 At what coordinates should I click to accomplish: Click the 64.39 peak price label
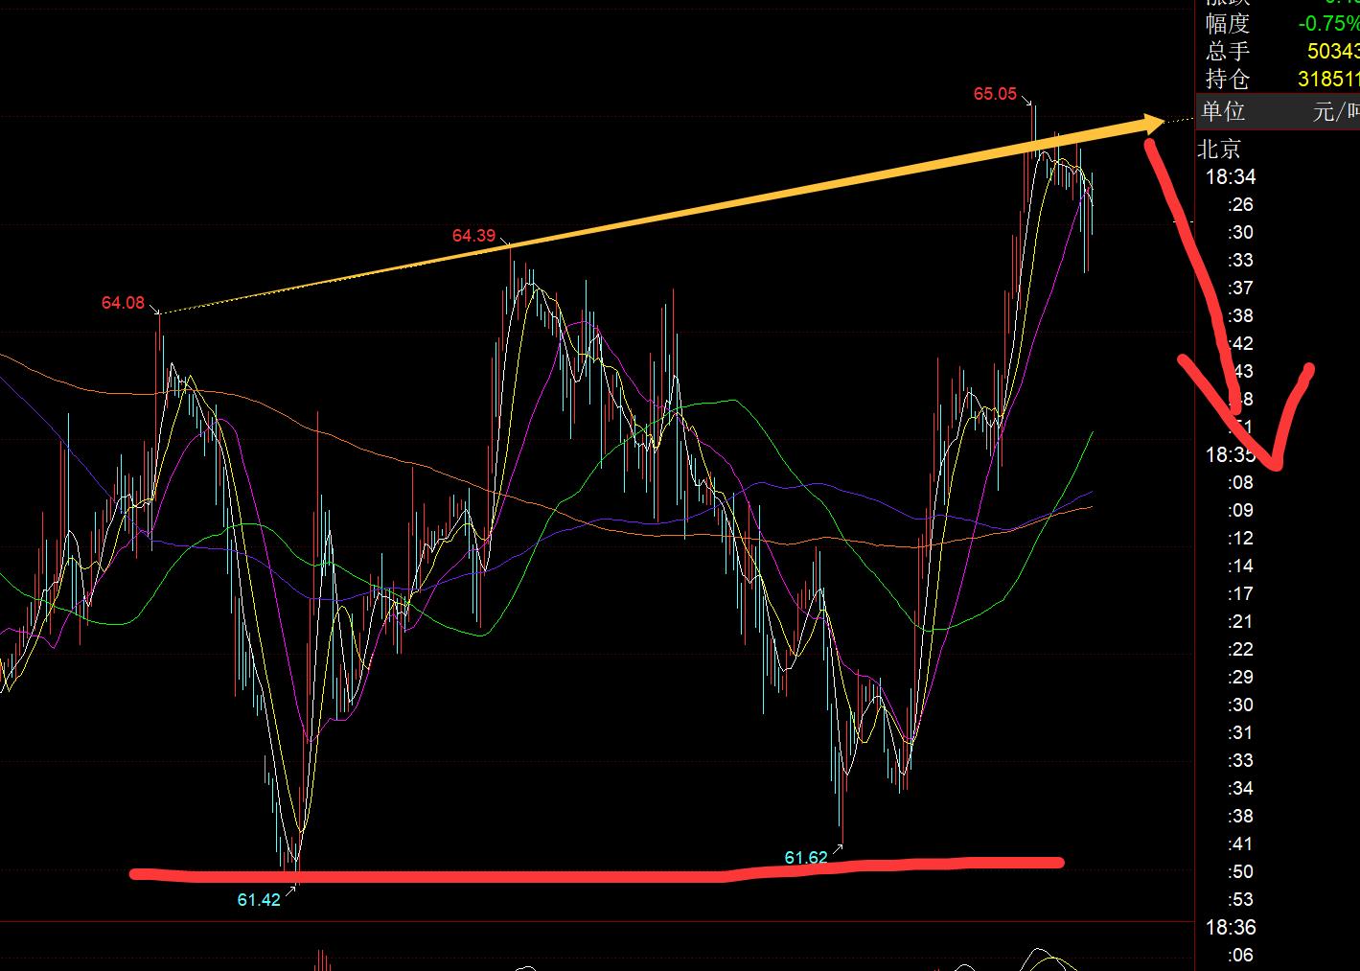click(473, 236)
